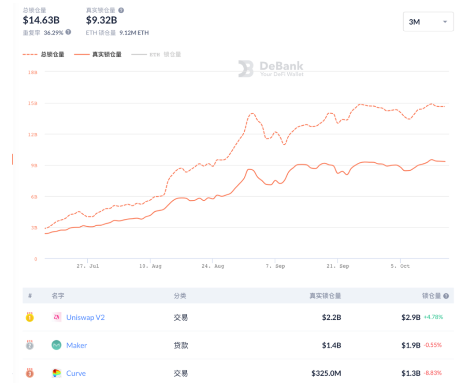Viewport: 476px width, 389px height.
Task: Click the bronze rank 3 medal beside Curve
Action: pos(30,373)
